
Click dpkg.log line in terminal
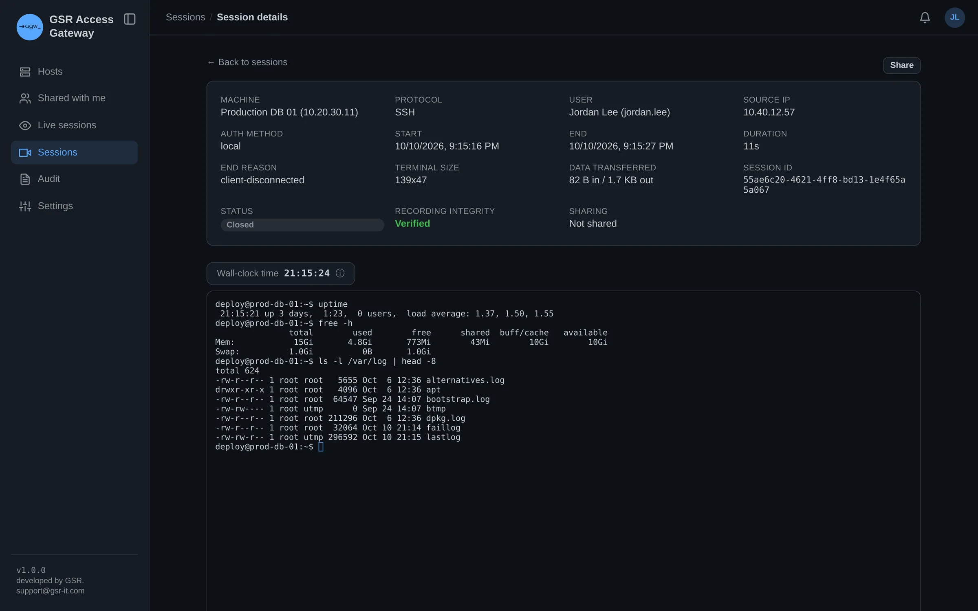340,418
